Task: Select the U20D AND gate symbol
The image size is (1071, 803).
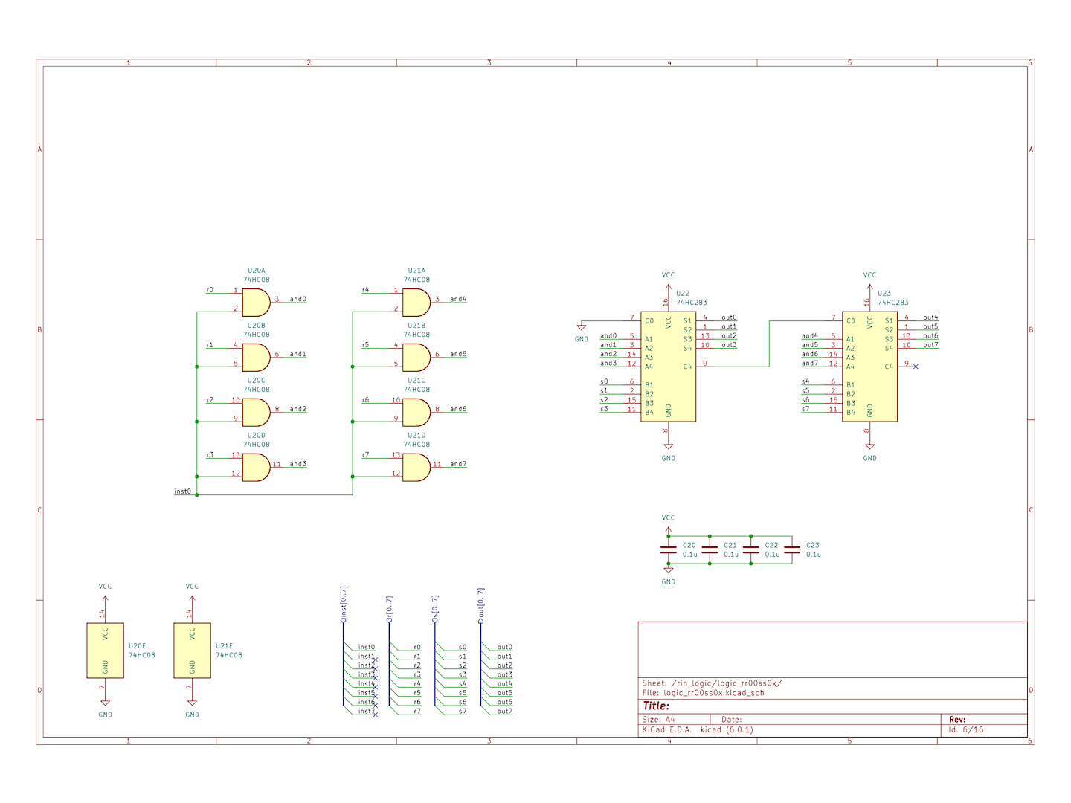Action: [x=256, y=468]
